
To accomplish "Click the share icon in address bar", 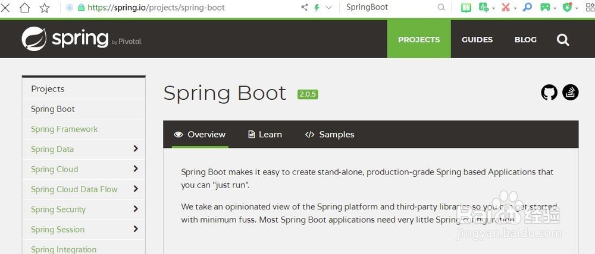I will point(304,8).
